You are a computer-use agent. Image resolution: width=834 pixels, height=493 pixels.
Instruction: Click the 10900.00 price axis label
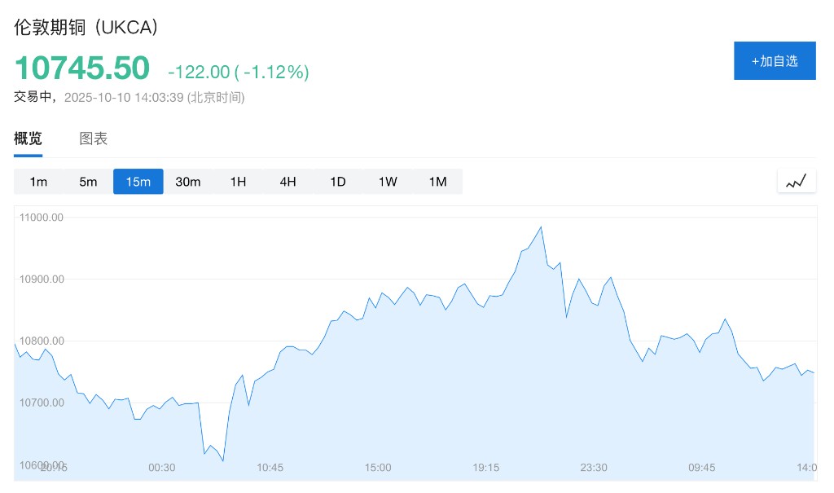point(42,280)
